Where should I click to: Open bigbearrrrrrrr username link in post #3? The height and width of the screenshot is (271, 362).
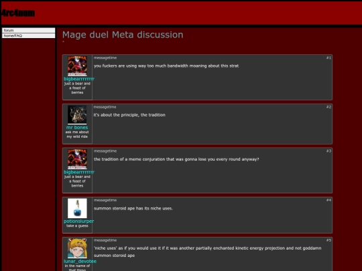(79, 172)
